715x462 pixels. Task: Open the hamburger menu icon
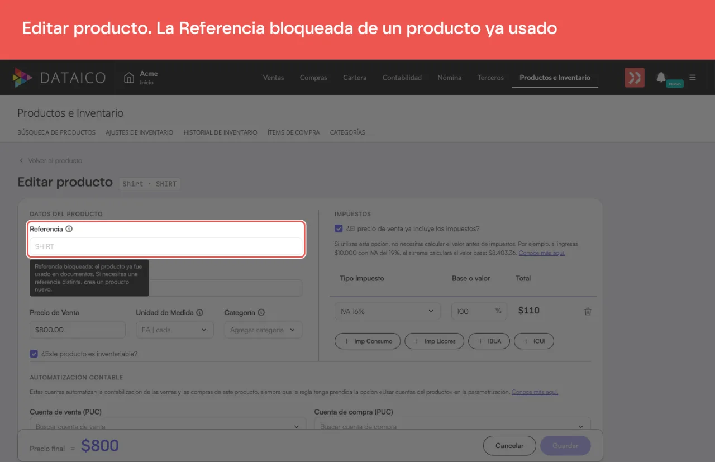(693, 78)
